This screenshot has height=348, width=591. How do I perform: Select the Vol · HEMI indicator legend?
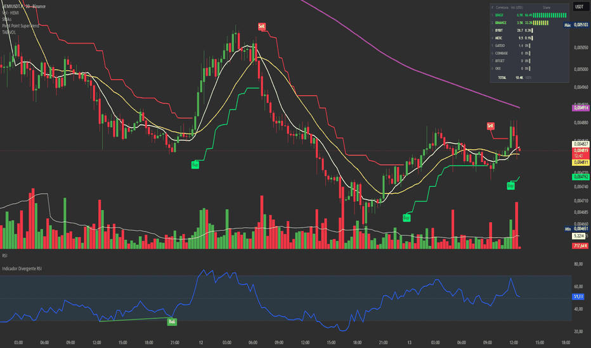[x=11, y=13]
